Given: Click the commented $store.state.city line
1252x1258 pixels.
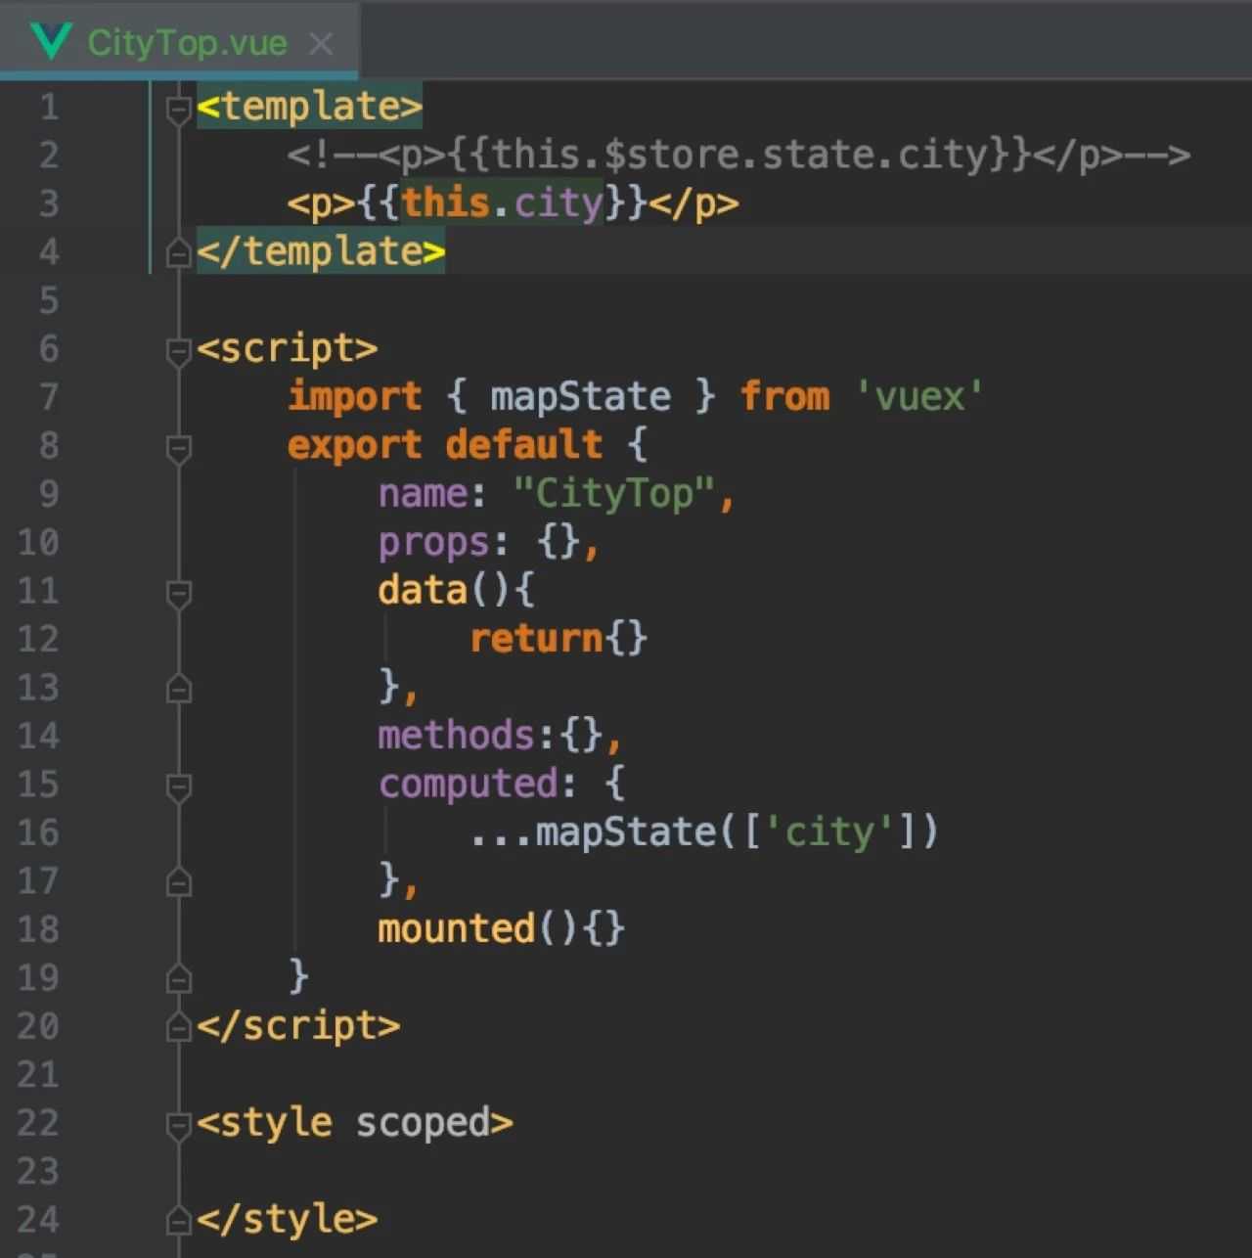Looking at the screenshot, I should 738,155.
